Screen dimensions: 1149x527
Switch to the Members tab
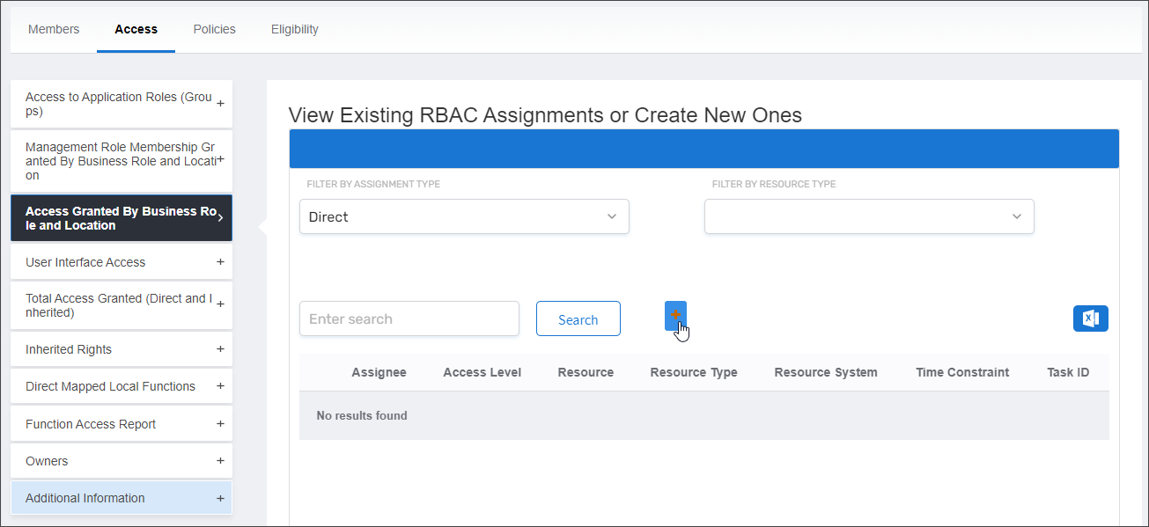click(x=54, y=28)
